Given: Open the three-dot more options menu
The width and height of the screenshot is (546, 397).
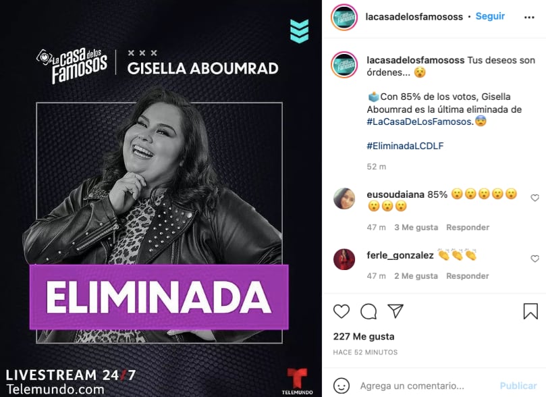Looking at the screenshot, I should 529,17.
